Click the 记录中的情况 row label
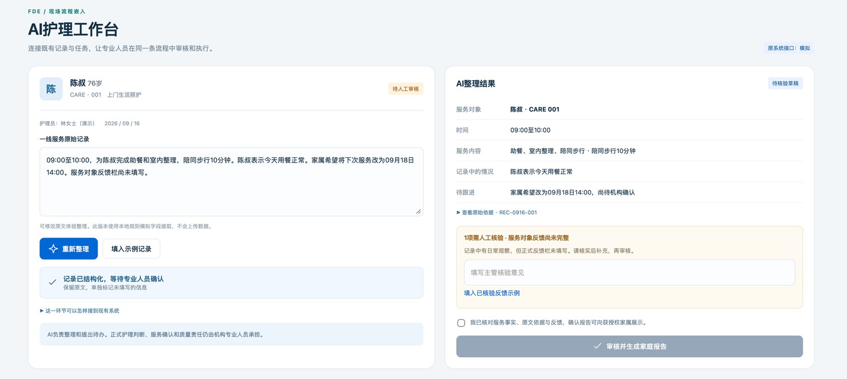The image size is (847, 379). click(475, 171)
